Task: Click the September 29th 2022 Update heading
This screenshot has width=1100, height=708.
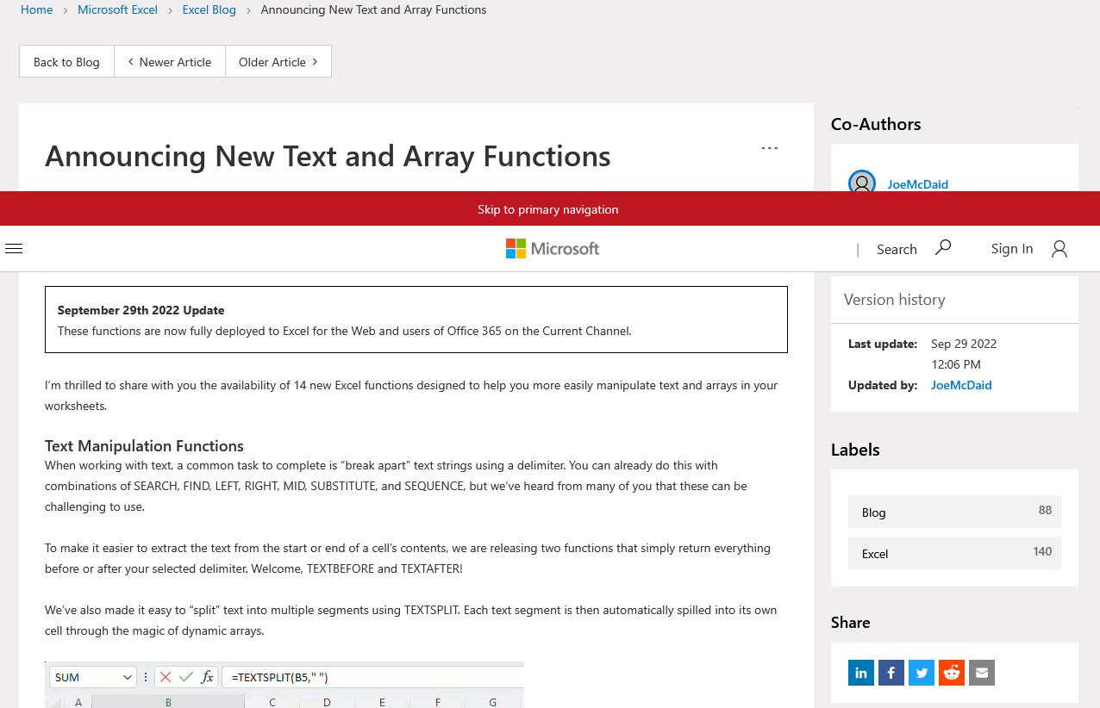Action: (x=141, y=310)
